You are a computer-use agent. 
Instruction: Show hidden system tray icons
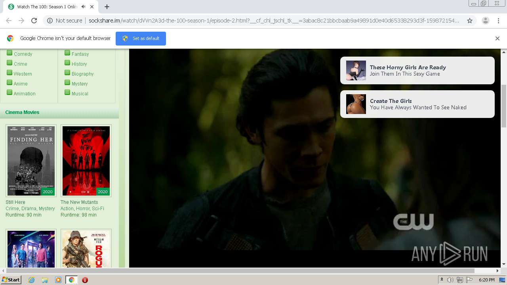[442, 280]
